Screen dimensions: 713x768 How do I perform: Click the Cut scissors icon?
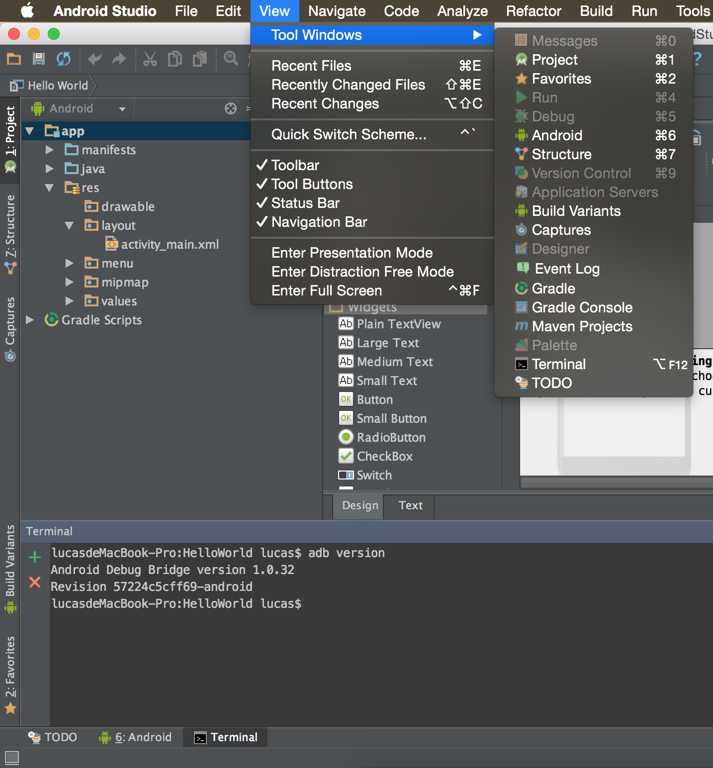(x=150, y=59)
